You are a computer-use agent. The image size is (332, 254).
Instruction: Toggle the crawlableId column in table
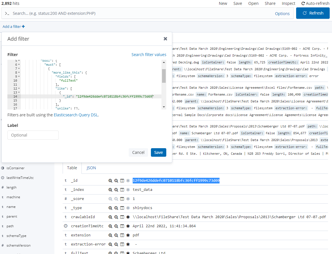122,217
